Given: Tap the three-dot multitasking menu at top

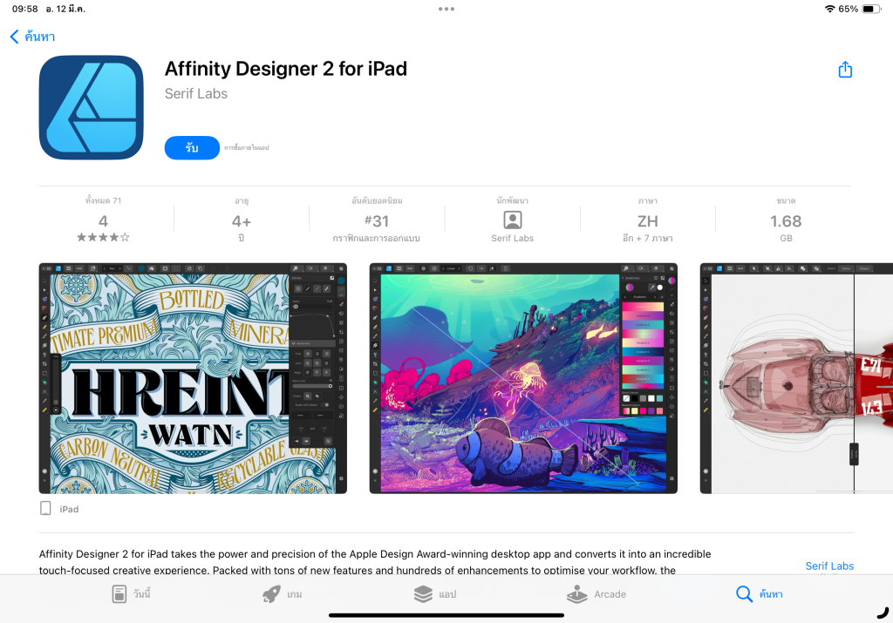Looking at the screenshot, I should coord(446,9).
